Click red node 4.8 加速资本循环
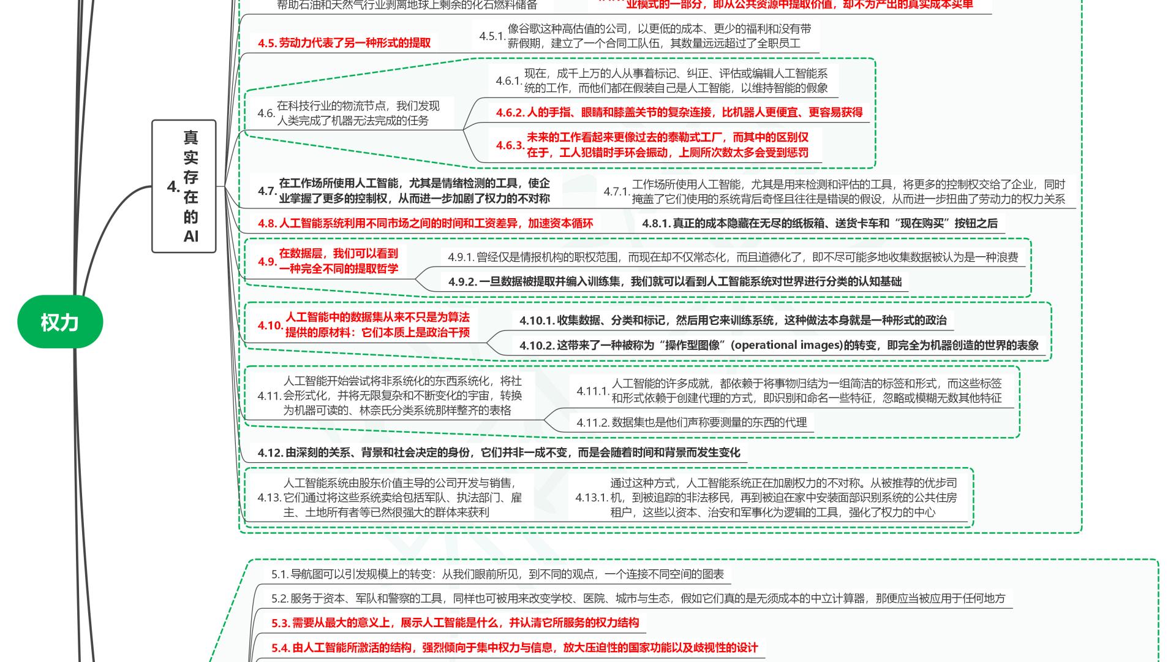Screen dimensions: 1176x662 [425, 224]
